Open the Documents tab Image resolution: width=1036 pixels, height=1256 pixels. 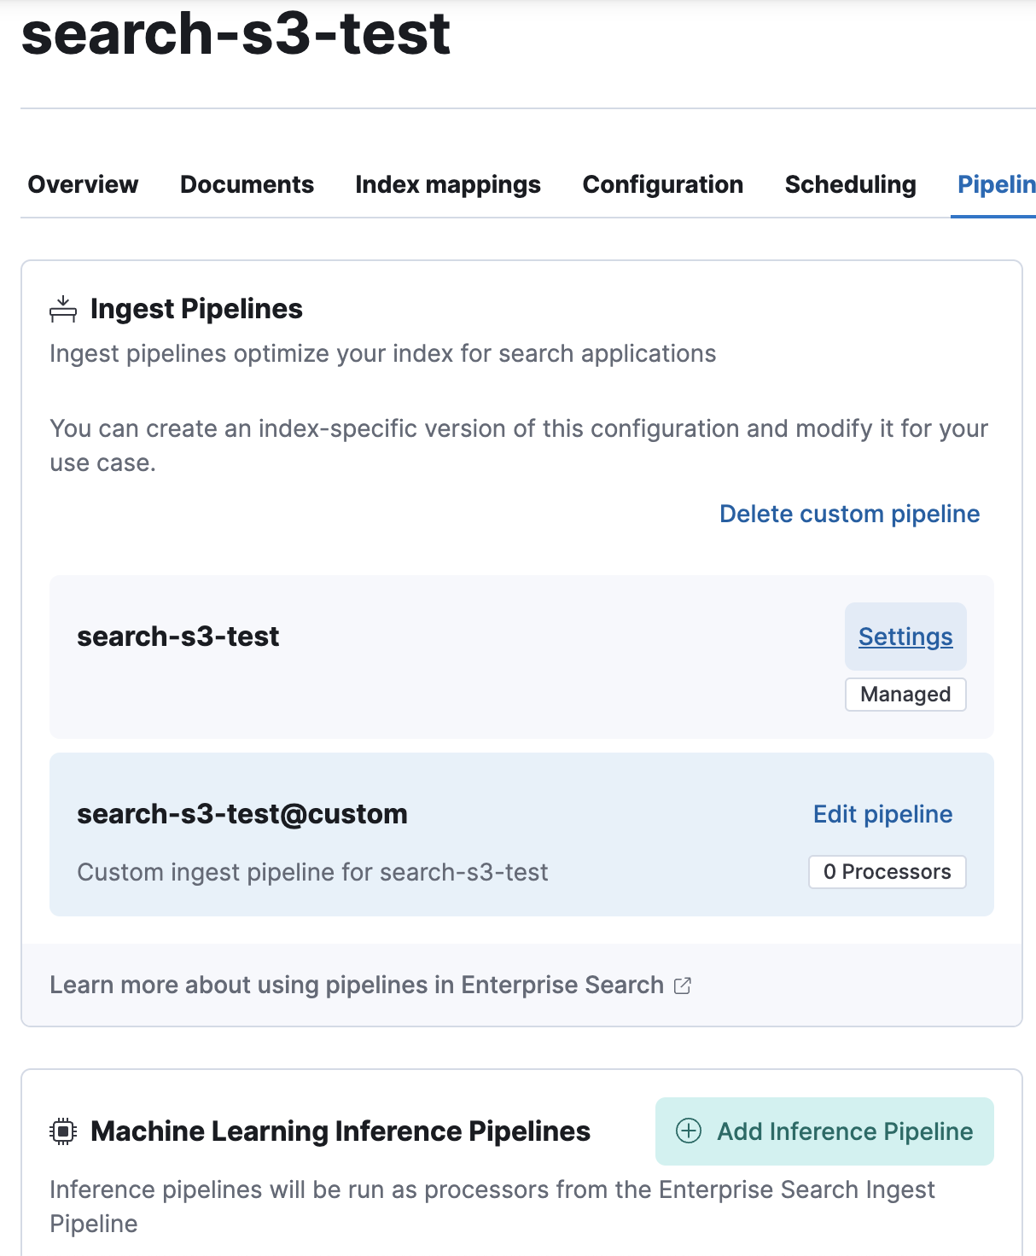247,184
